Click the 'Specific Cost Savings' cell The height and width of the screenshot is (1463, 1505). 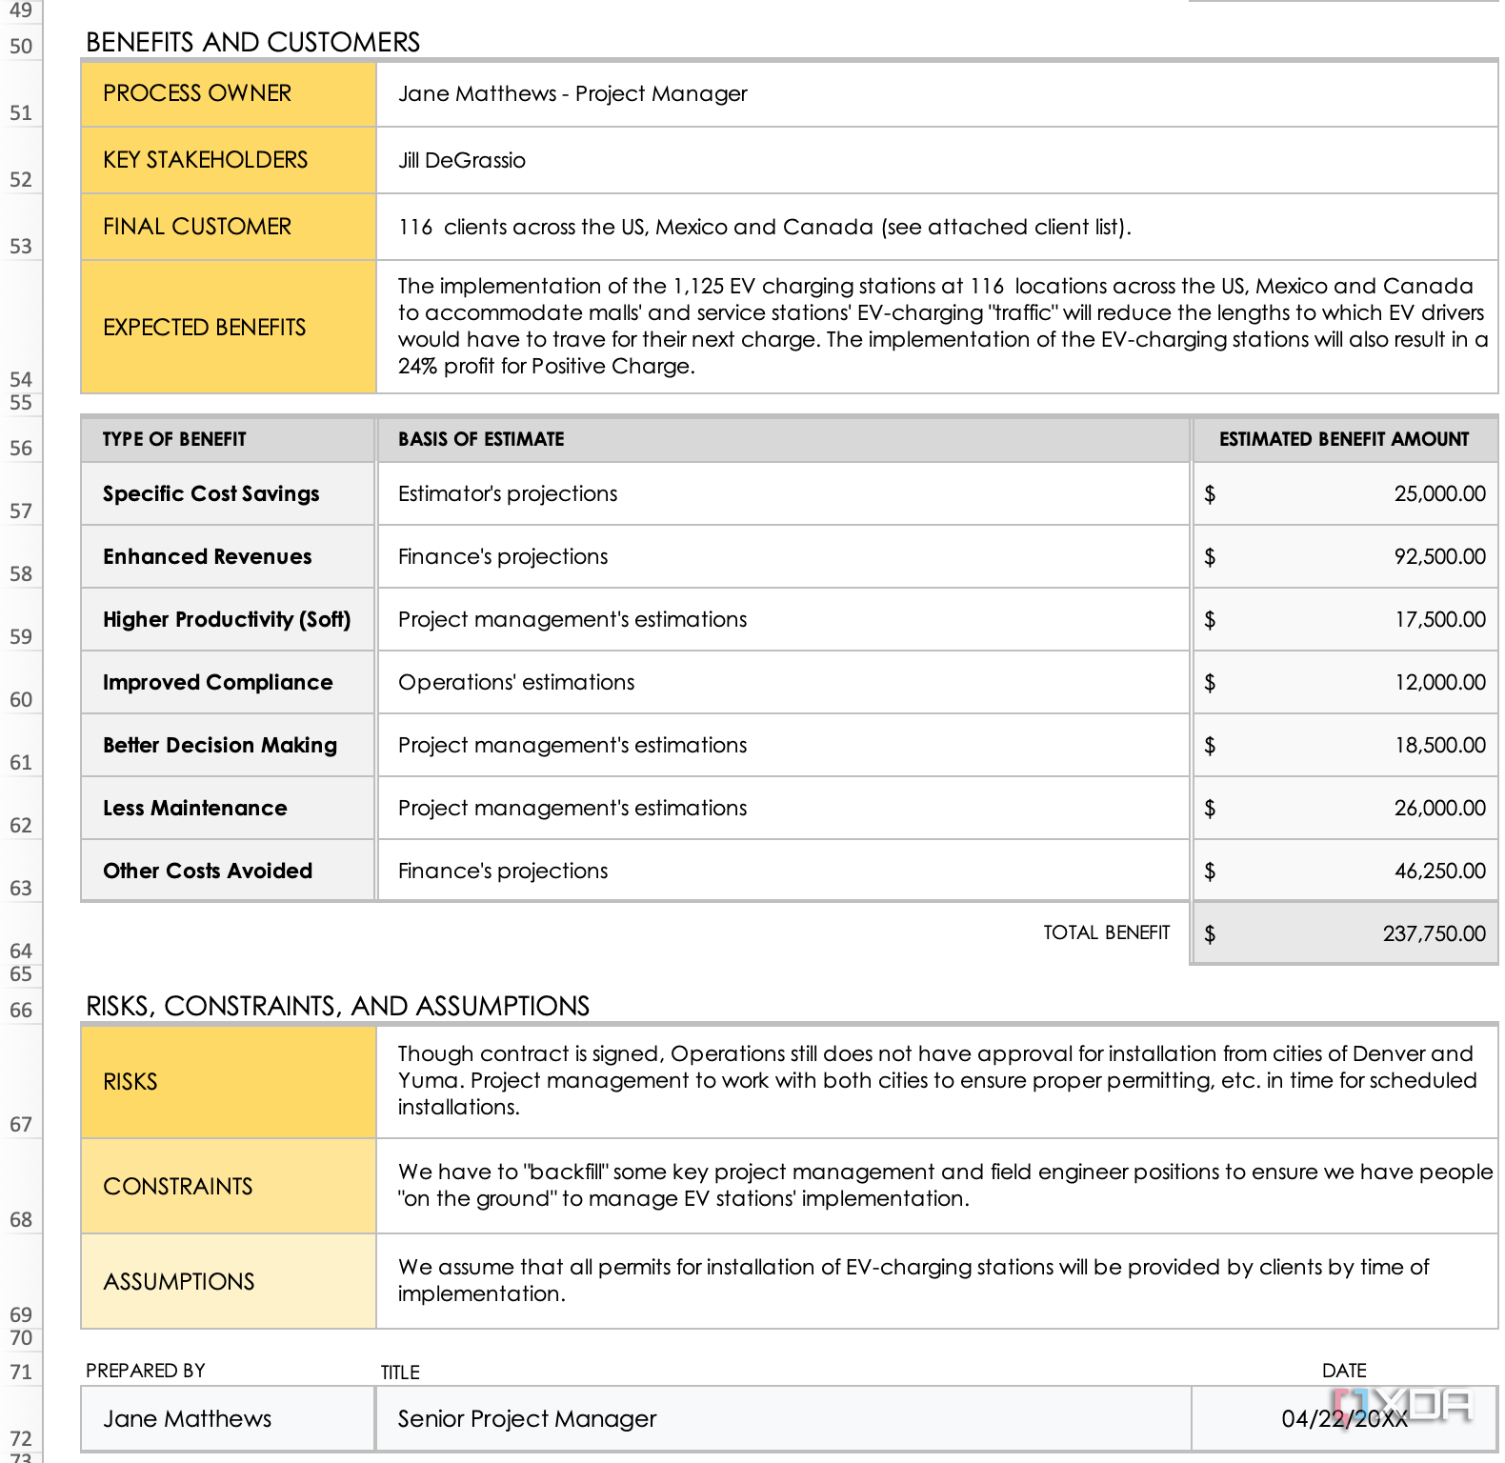click(x=228, y=493)
